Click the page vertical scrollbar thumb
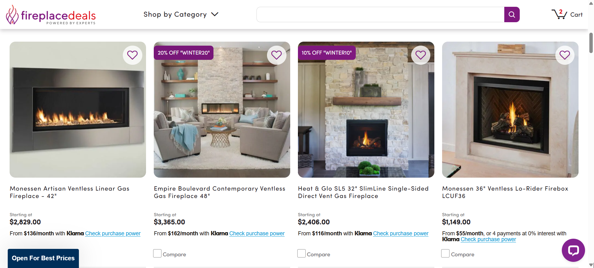Viewport: 594px width, 268px height. 591,43
